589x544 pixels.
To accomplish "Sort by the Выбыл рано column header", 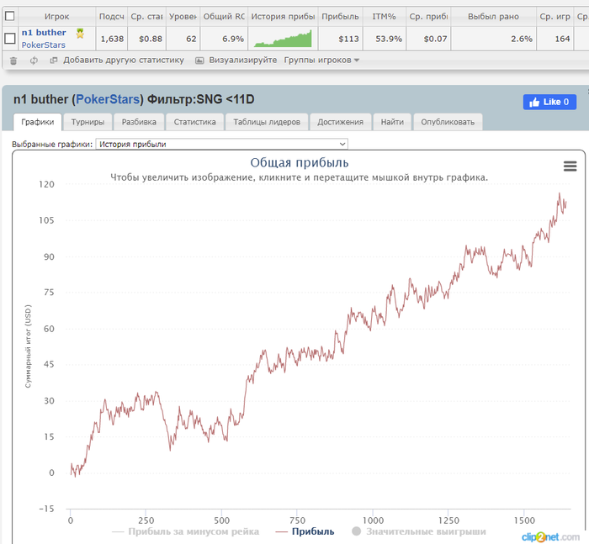I will tap(493, 17).
